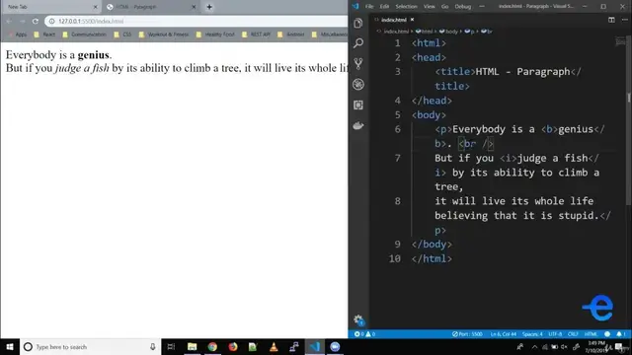This screenshot has width=632, height=355.
Task: Click the </html> closing tag on line 10
Action: (432, 258)
